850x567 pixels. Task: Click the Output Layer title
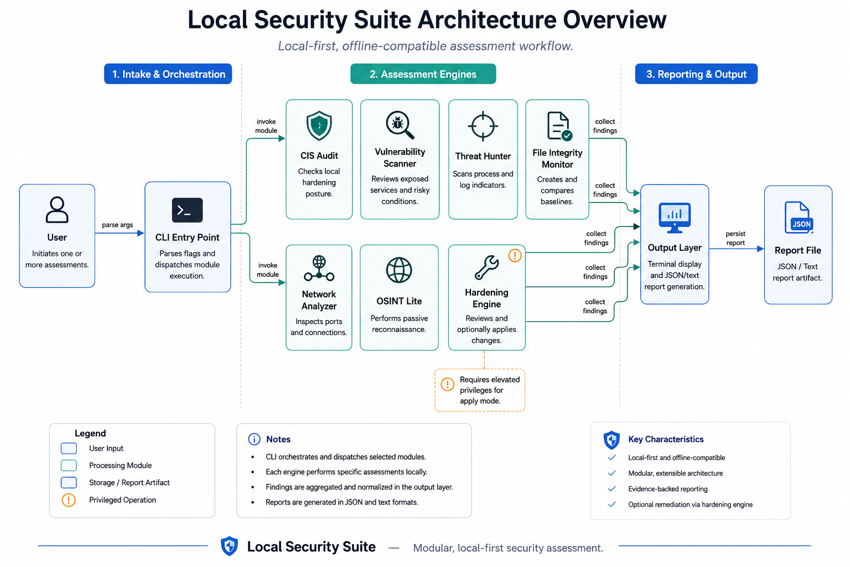pyautogui.click(x=675, y=248)
